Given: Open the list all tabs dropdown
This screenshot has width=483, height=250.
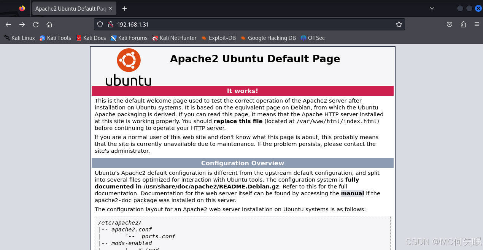Looking at the screenshot, I should [x=432, y=8].
